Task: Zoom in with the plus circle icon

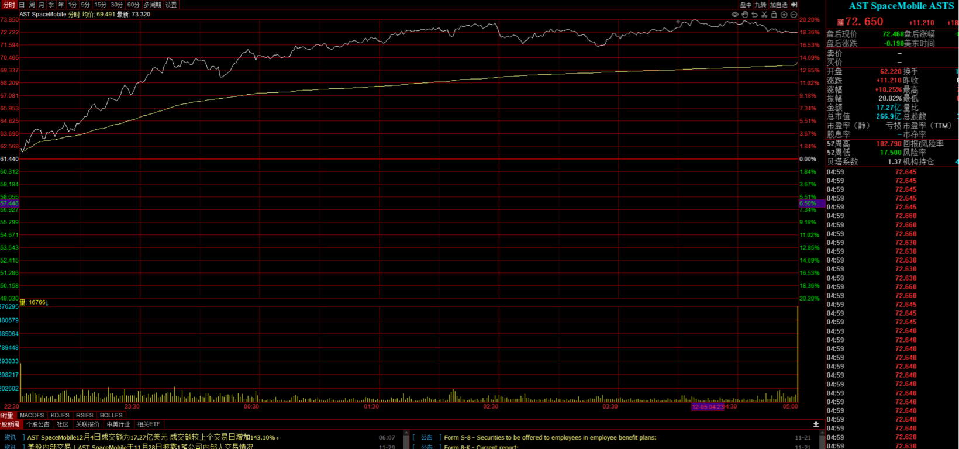Action: (x=784, y=15)
